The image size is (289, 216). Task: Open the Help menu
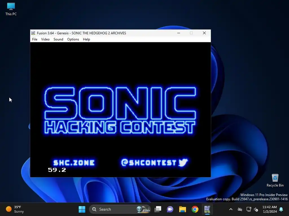tap(86, 39)
